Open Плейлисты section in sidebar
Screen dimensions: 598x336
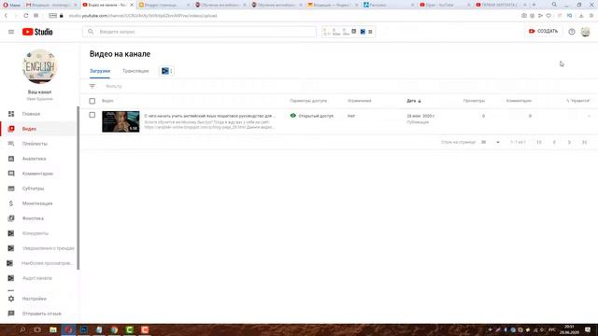pyautogui.click(x=38, y=144)
